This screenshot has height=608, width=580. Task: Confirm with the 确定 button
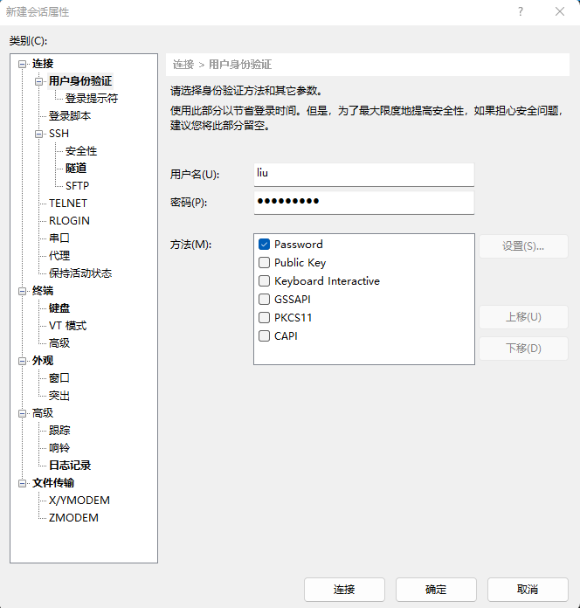[x=436, y=590]
